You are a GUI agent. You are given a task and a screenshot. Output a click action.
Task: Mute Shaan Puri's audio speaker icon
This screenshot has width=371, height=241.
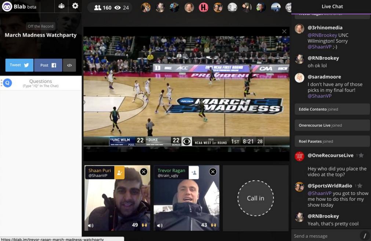(91, 225)
